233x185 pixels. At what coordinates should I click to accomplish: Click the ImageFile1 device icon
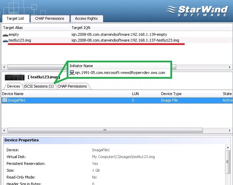(4, 100)
